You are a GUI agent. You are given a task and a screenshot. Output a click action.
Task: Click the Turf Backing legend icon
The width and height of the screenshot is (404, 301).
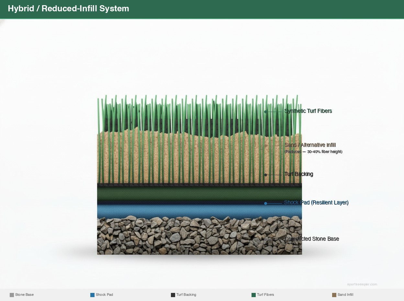(x=173, y=295)
